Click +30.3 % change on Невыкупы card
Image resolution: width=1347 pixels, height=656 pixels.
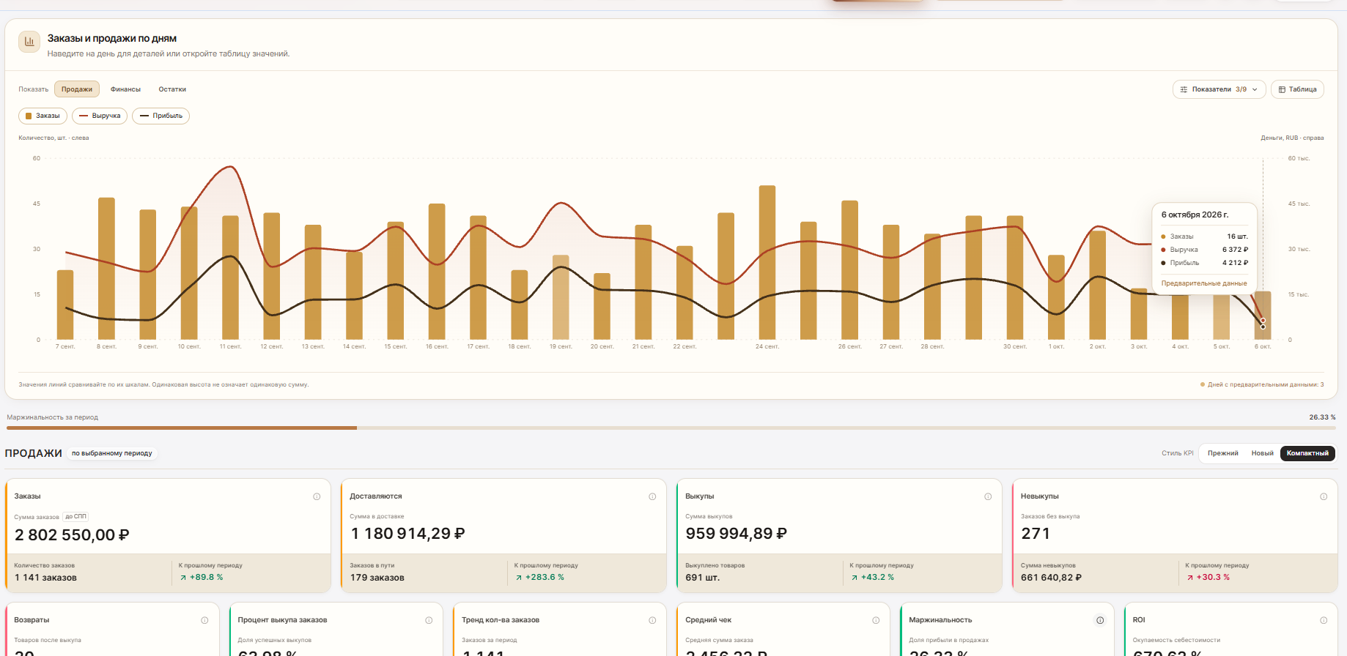coord(1208,577)
